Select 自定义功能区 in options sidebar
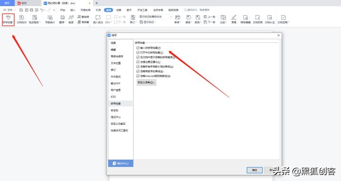Screen dimensions: 341x181 (x=120, y=124)
